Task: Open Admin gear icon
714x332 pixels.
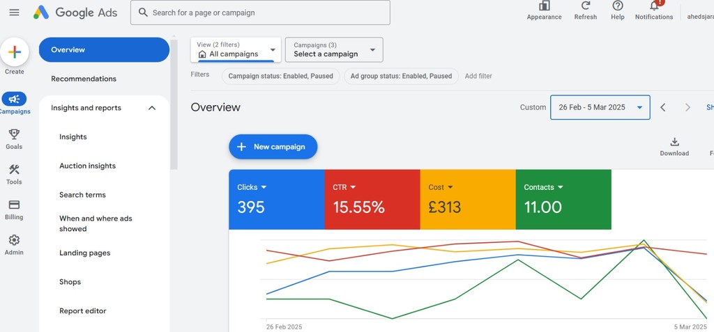Action: pyautogui.click(x=14, y=240)
